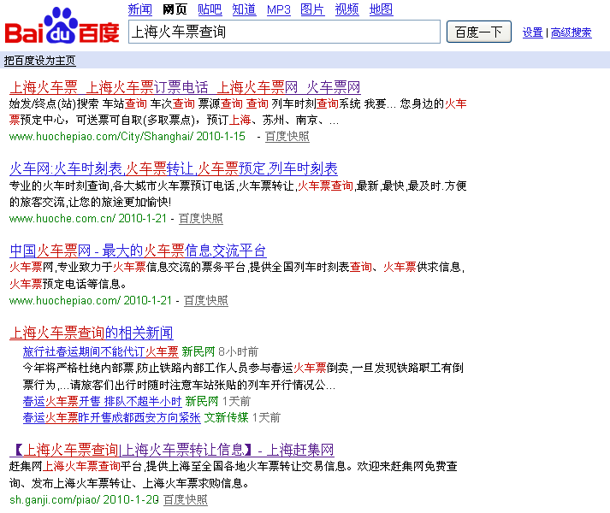This screenshot has width=610, height=513.
Task: Open 百度快照 for sh.ganji.com/piao result
Action: point(185,500)
